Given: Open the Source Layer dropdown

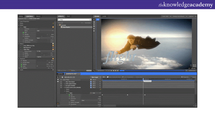Looking at the screenshot, I should [45, 51].
